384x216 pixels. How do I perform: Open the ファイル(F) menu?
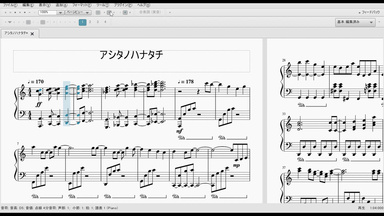click(x=10, y=5)
